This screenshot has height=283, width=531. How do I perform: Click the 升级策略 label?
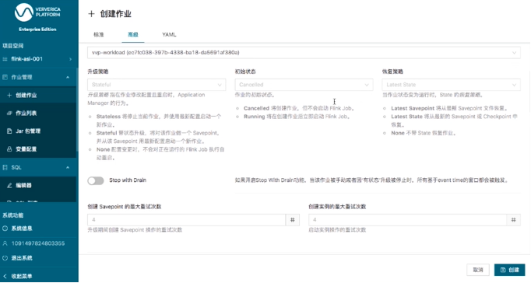98,72
